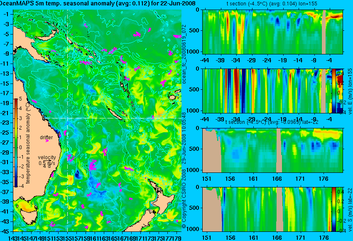Click the OceanMAPS 5m temp. seasonal anomaly title

point(98,4)
